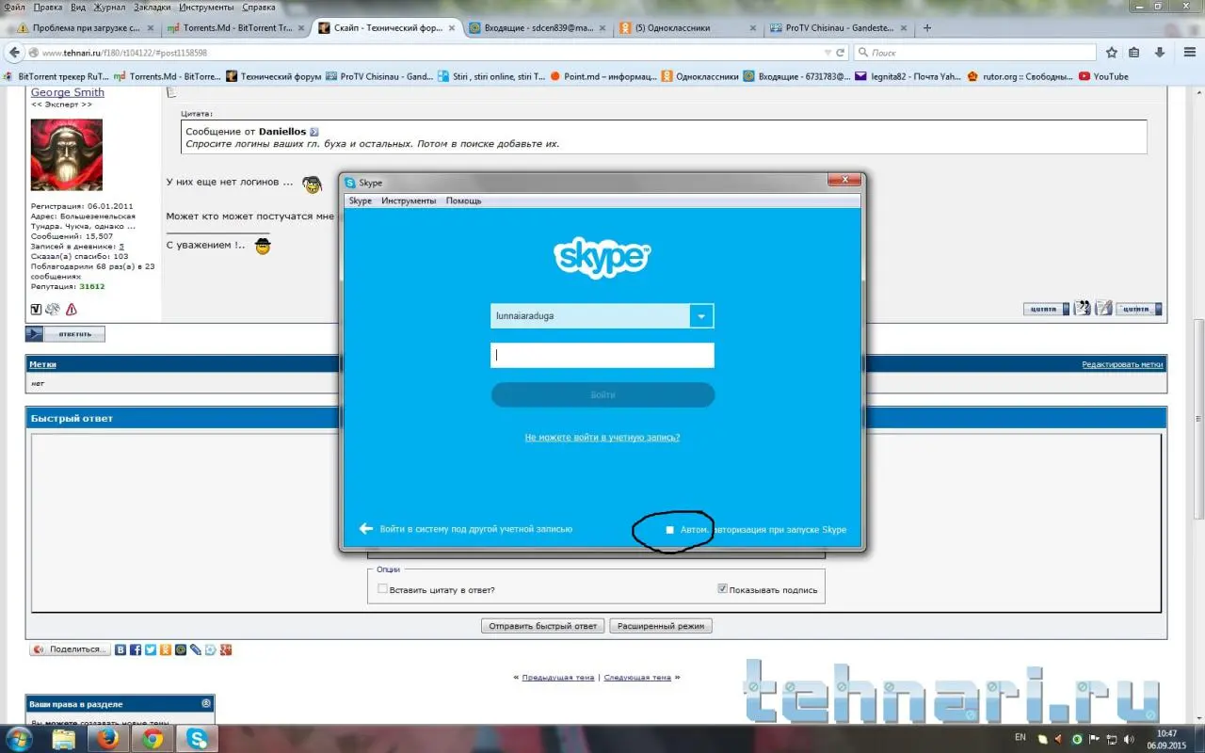Click the Не можете войти в учетную запись link
Viewport: 1205px width, 753px height.
click(x=602, y=437)
